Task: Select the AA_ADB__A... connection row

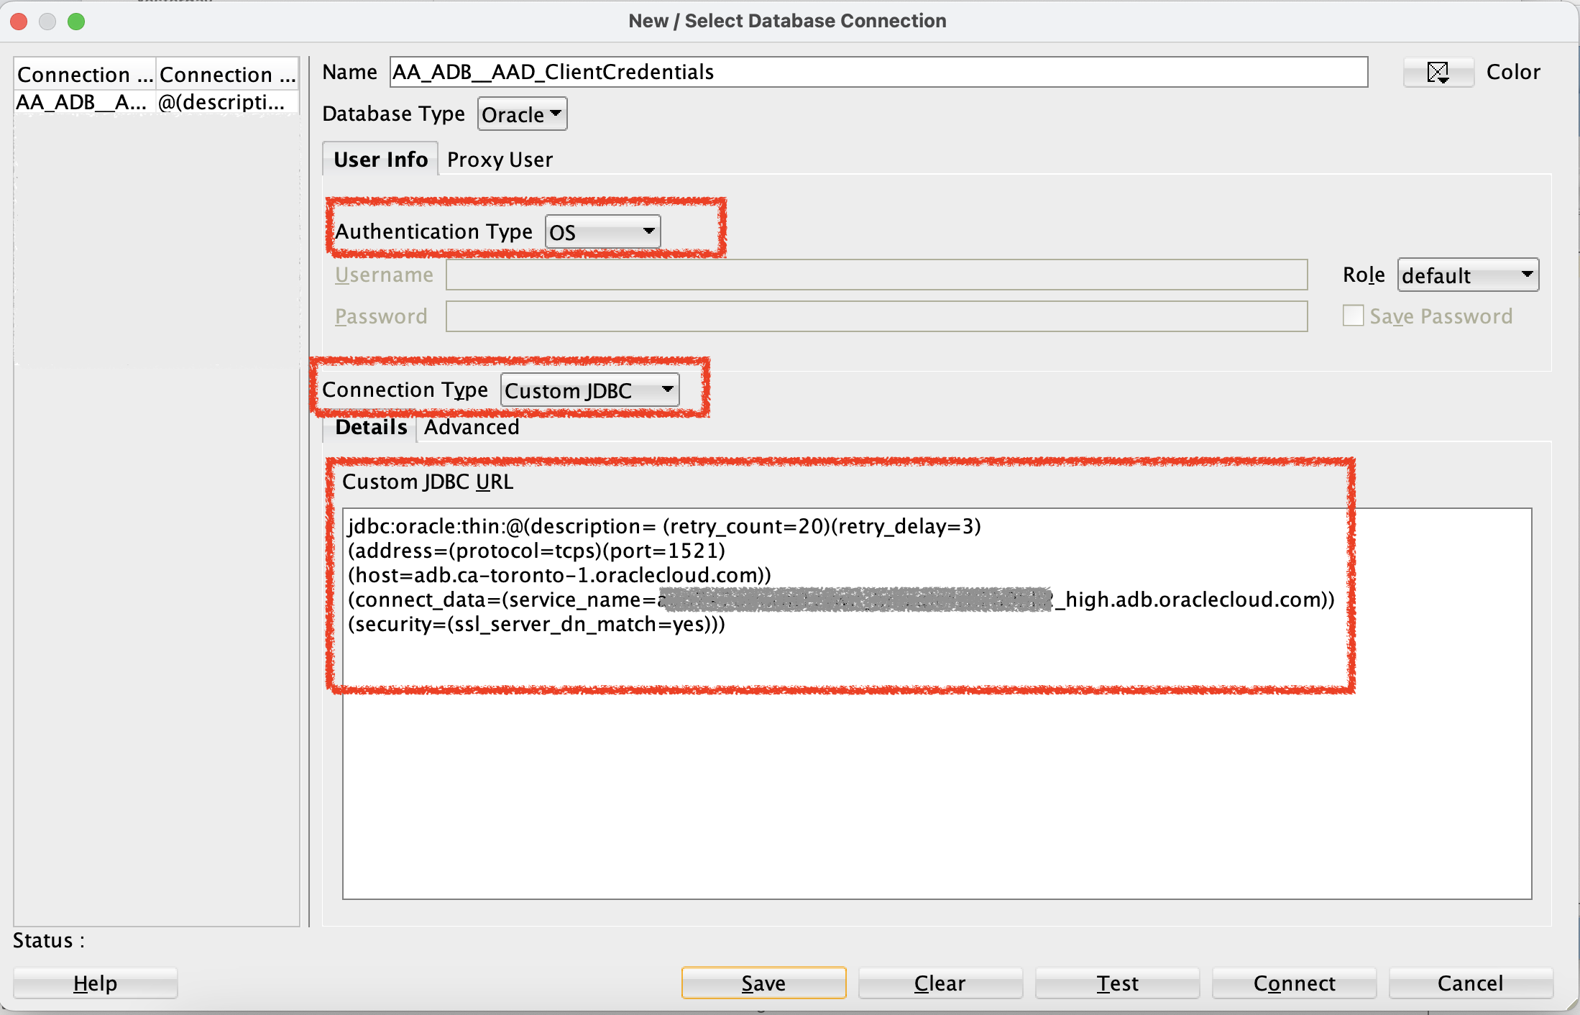Action: [x=83, y=102]
